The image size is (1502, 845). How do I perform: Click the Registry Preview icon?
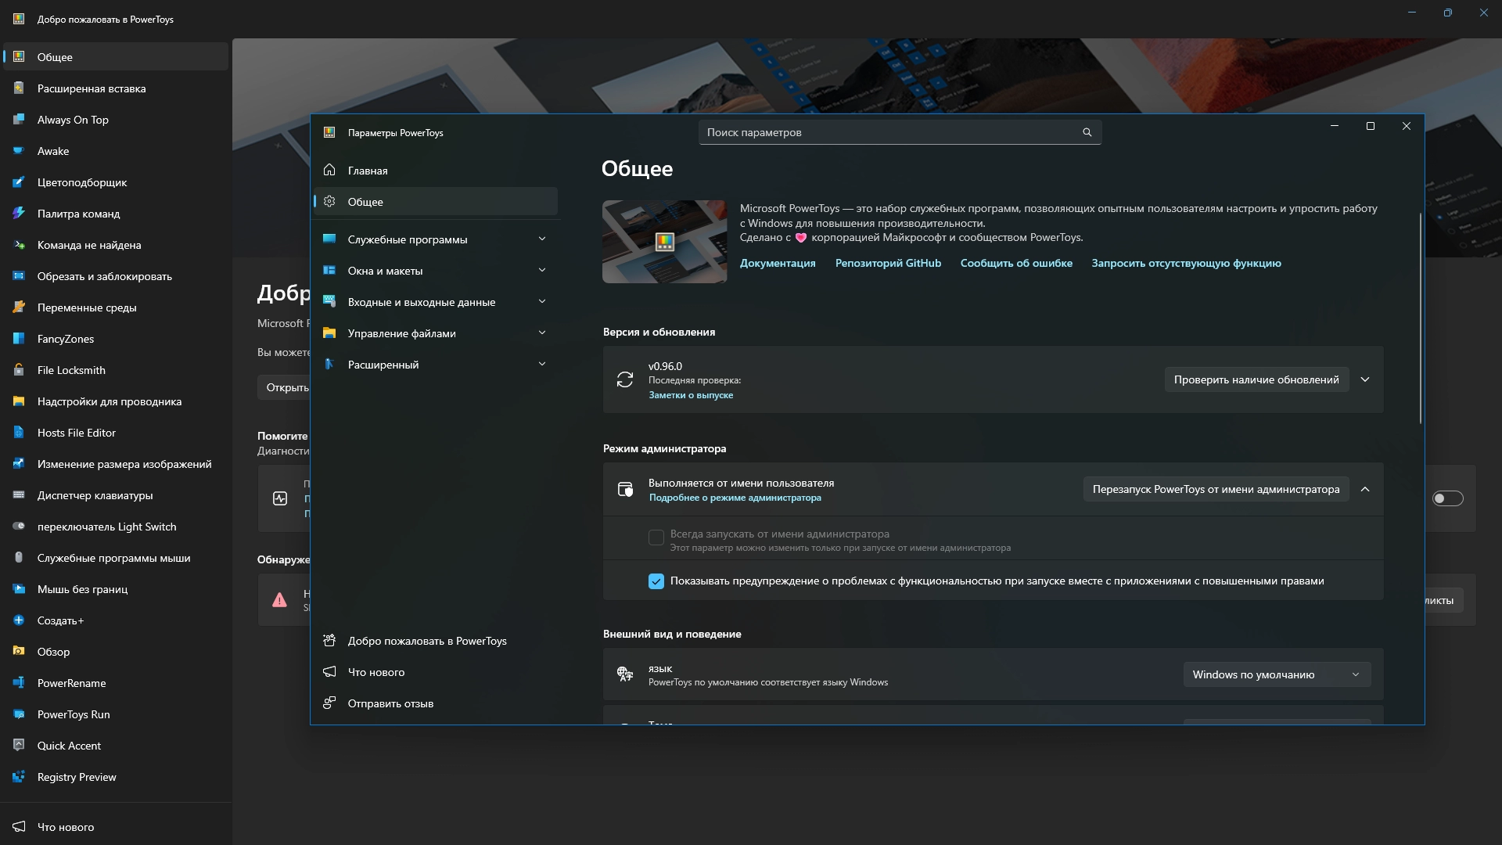tap(19, 777)
